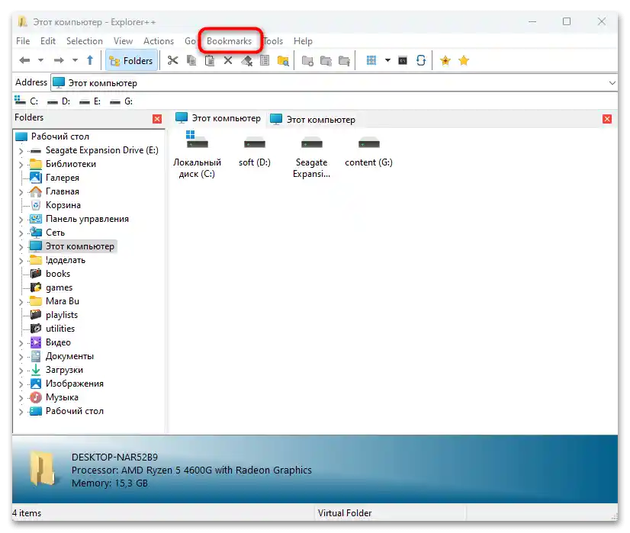Click the Delete (X) icon on the toolbar
Screen dimensions: 630x533
click(x=230, y=60)
